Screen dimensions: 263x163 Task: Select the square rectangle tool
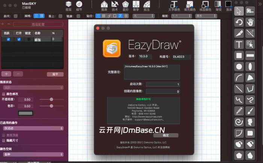(239, 56)
